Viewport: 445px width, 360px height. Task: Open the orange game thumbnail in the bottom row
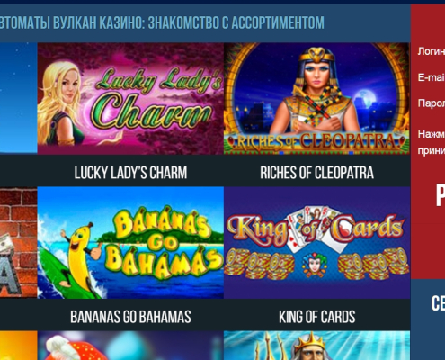[19, 346]
